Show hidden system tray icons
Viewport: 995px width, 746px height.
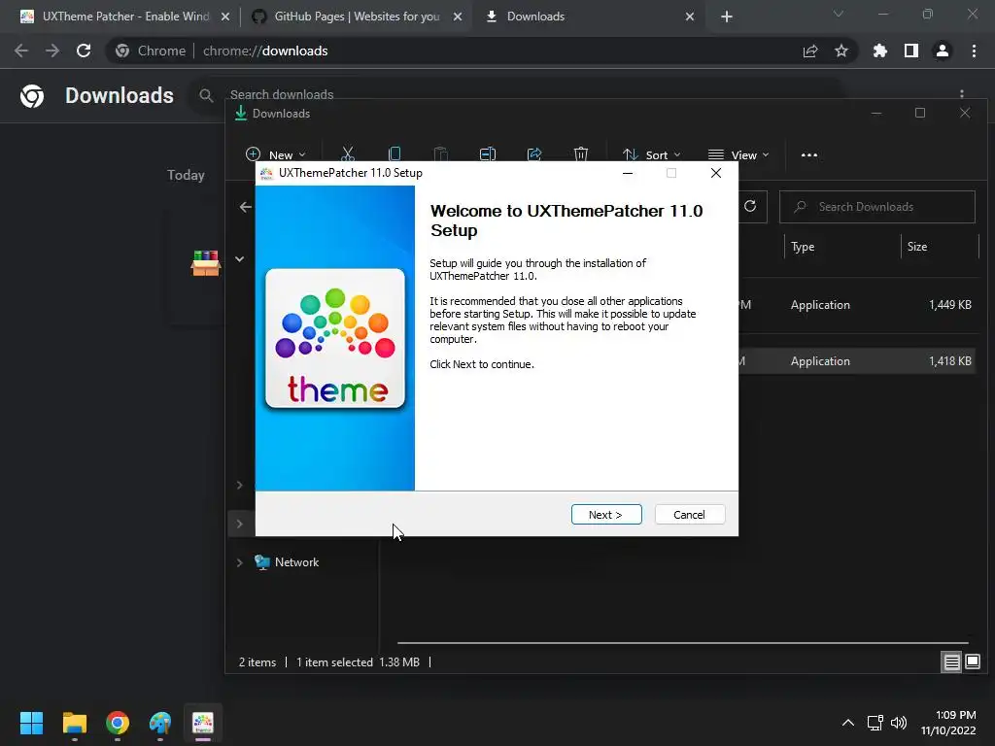click(847, 723)
